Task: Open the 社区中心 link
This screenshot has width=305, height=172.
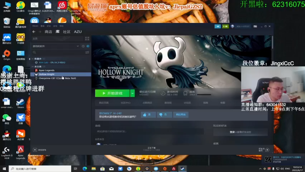Action: tap(125, 103)
